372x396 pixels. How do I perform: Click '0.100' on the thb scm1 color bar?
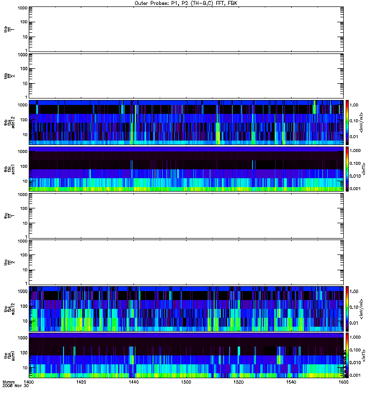[x=355, y=163]
